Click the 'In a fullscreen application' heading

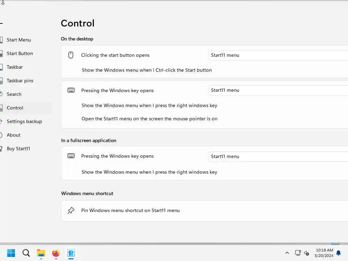(x=89, y=140)
